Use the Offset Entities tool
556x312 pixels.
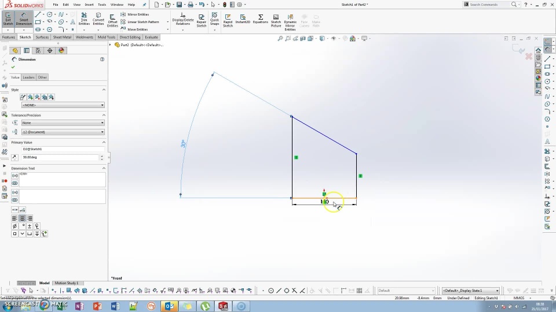tap(112, 21)
